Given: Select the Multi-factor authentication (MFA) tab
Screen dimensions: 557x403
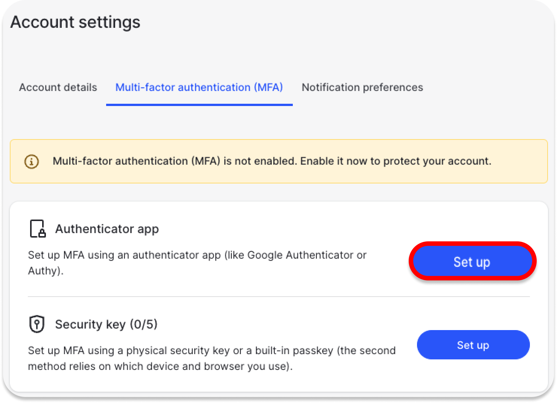Looking at the screenshot, I should pos(199,88).
